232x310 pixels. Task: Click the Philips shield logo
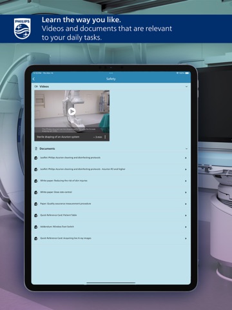(x=23, y=28)
